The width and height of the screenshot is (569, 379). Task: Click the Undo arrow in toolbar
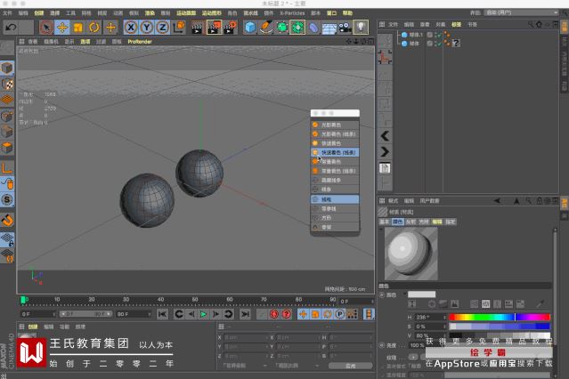(x=11, y=28)
